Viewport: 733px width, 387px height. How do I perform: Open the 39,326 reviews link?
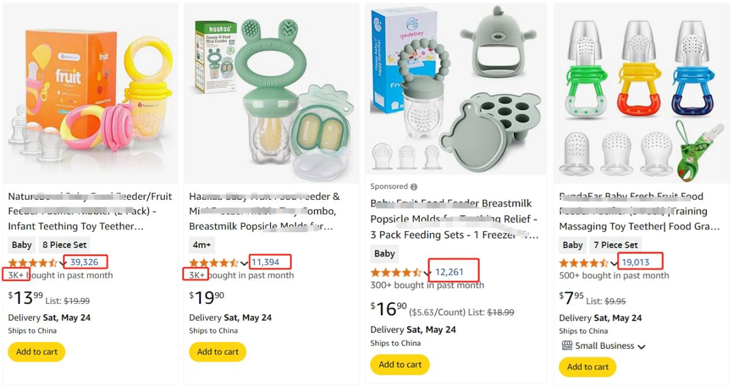(x=84, y=262)
